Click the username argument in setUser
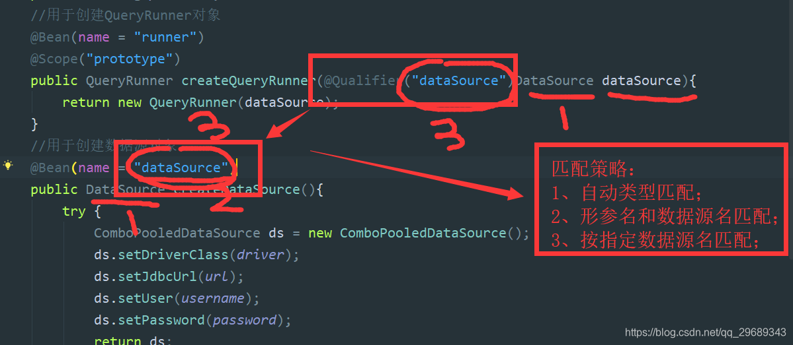Image resolution: width=793 pixels, height=345 pixels. coord(212,298)
